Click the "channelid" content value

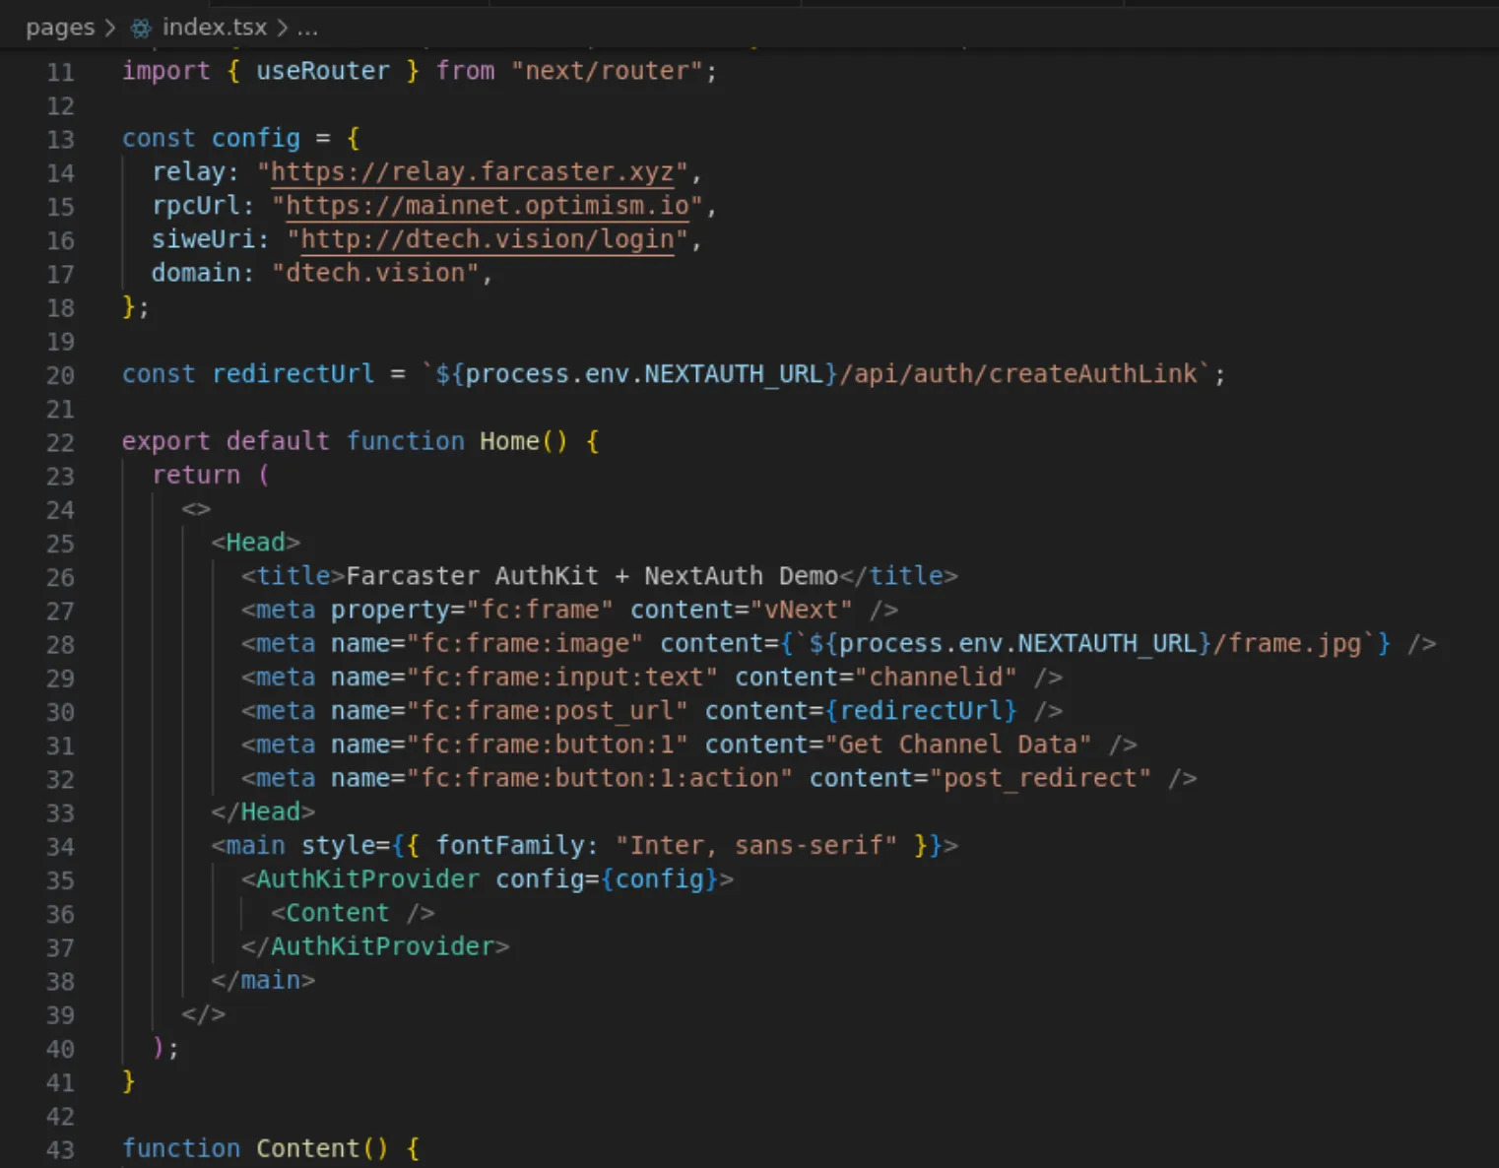point(936,677)
